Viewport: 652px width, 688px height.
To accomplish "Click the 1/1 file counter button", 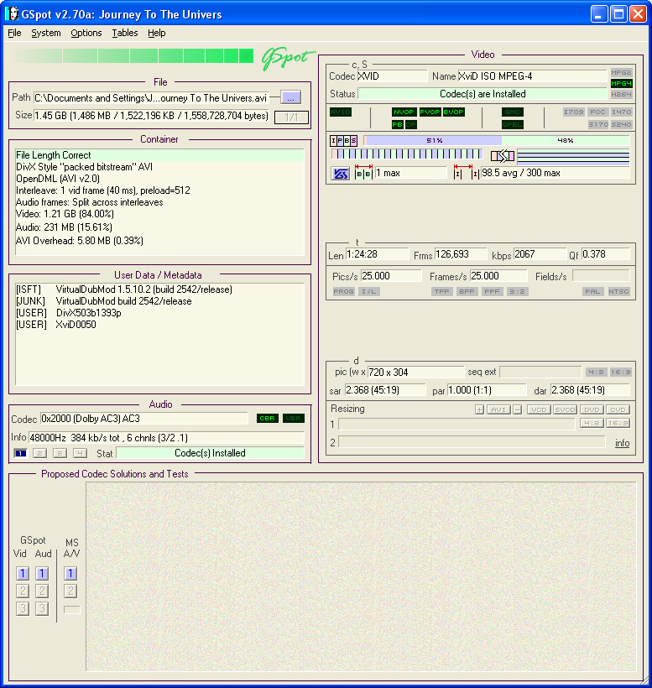I will click(x=291, y=117).
